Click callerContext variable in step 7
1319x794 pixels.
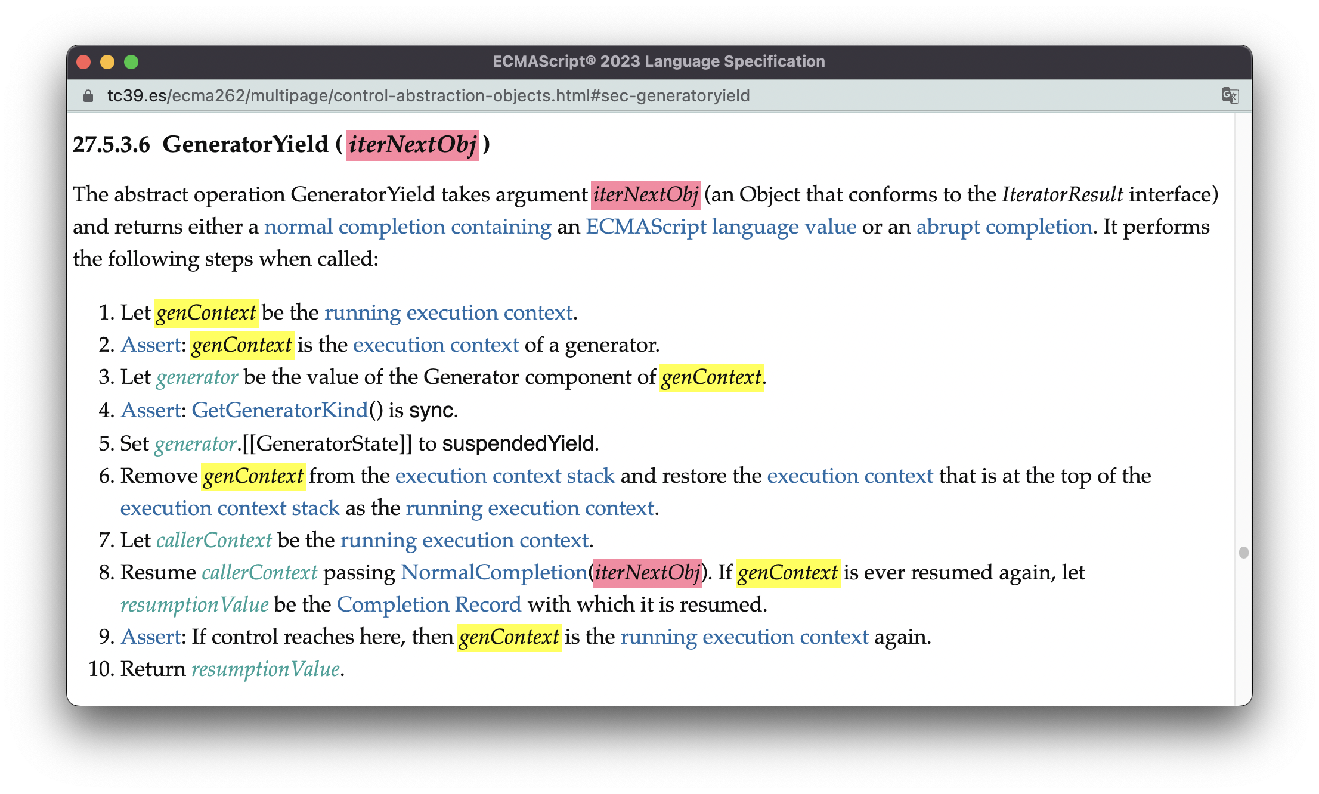[x=214, y=541]
